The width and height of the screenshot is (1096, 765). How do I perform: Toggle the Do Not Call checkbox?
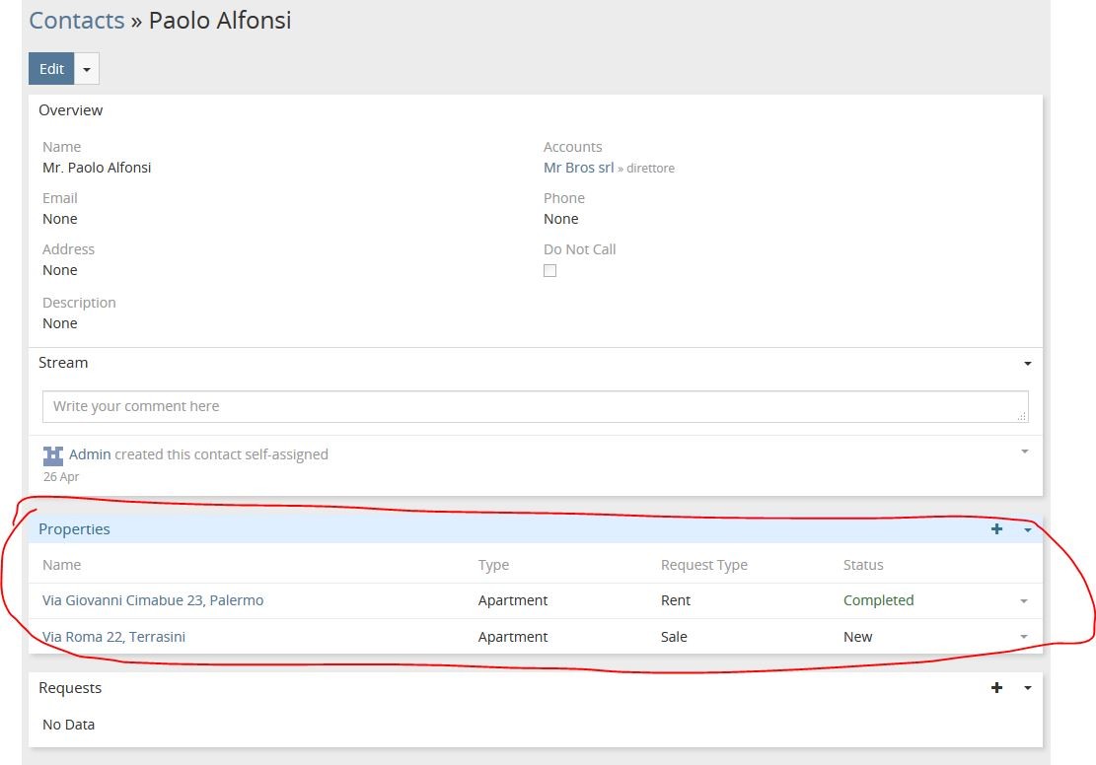550,271
